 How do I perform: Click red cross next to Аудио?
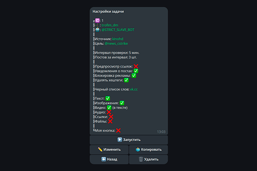[x=109, y=112]
